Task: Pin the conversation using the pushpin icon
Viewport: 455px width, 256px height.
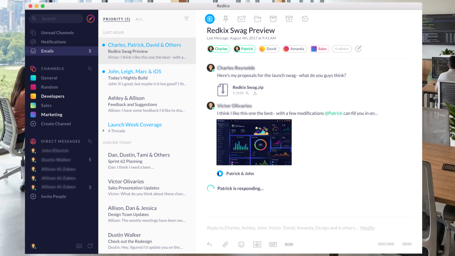Action: click(x=226, y=19)
